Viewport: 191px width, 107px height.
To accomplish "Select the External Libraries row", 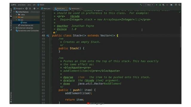I will pyautogui.click(x=26, y=28).
